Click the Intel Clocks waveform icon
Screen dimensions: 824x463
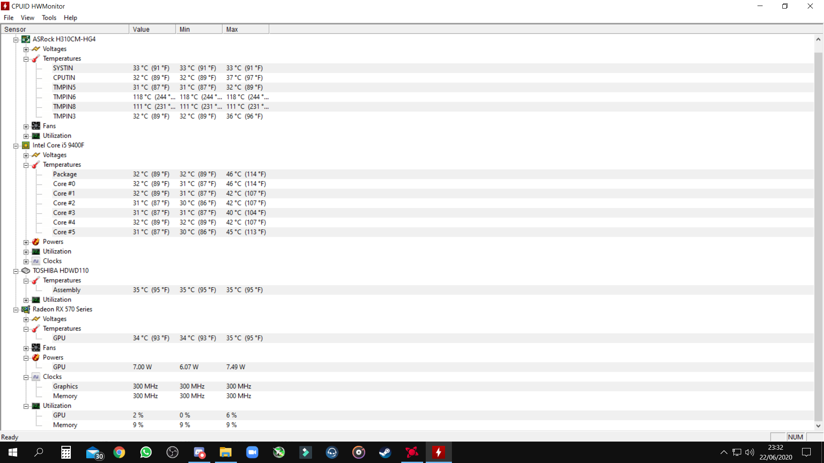(36, 261)
